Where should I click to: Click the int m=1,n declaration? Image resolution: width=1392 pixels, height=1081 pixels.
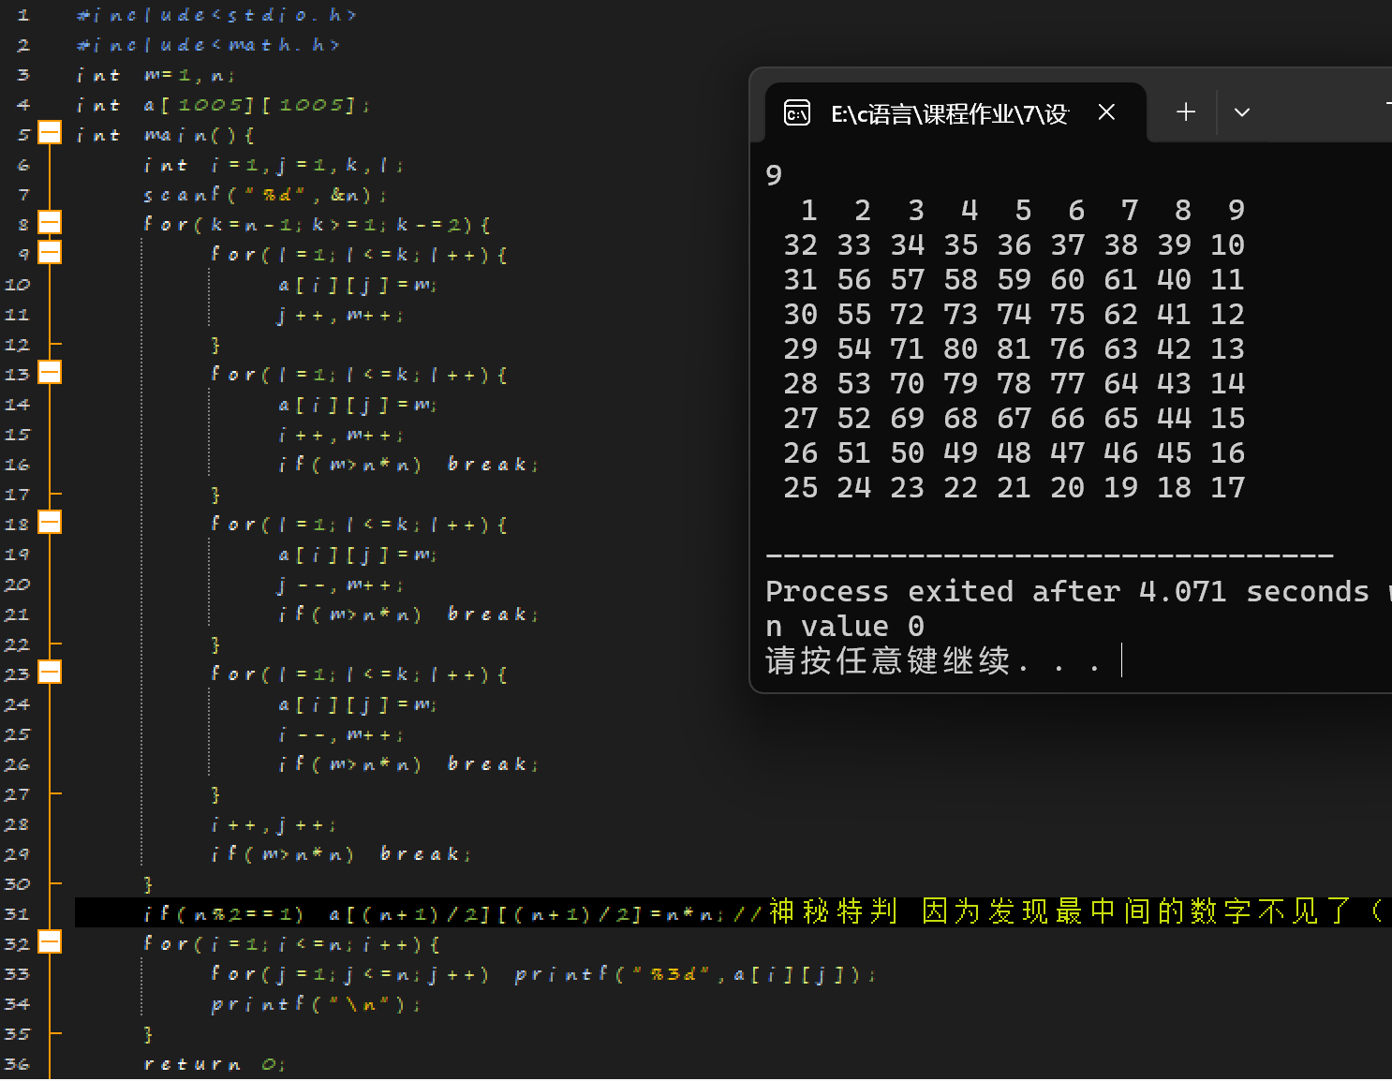[x=155, y=75]
